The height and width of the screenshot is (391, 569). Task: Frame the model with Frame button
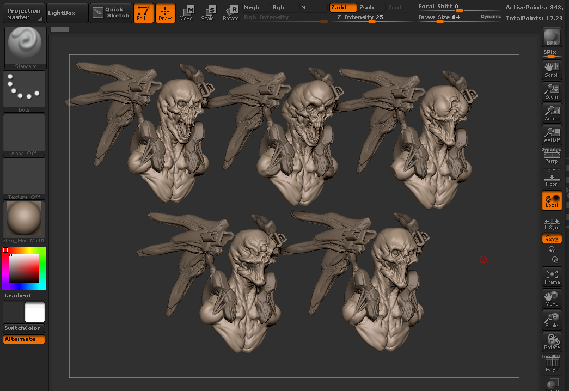click(552, 277)
